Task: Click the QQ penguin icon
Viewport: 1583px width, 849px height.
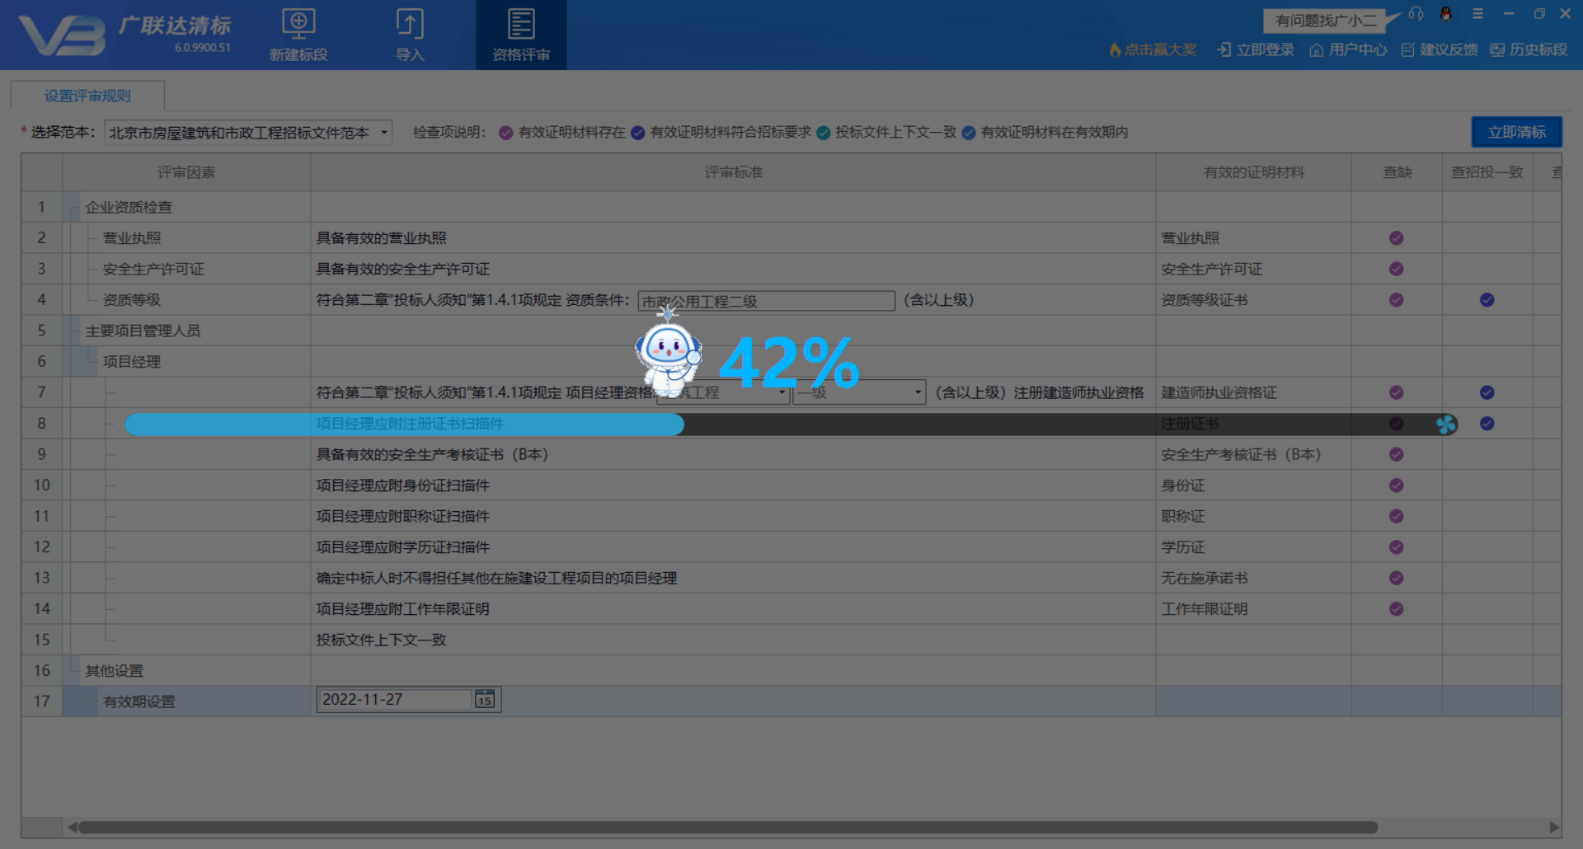Action: [1445, 14]
